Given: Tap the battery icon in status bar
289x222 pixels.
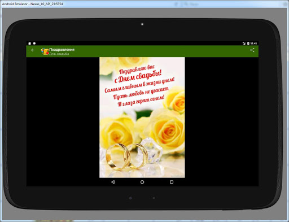Looking at the screenshot, I should 248,43.
